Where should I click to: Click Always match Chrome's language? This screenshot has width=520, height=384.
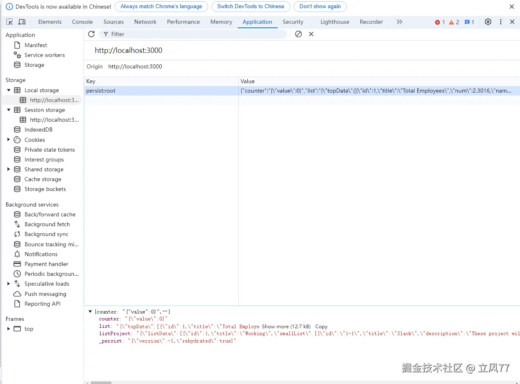pos(161,7)
